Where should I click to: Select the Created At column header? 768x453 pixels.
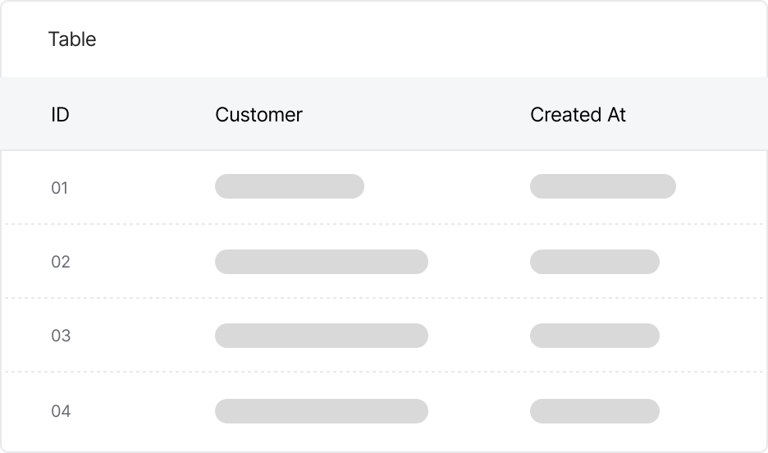coord(578,115)
